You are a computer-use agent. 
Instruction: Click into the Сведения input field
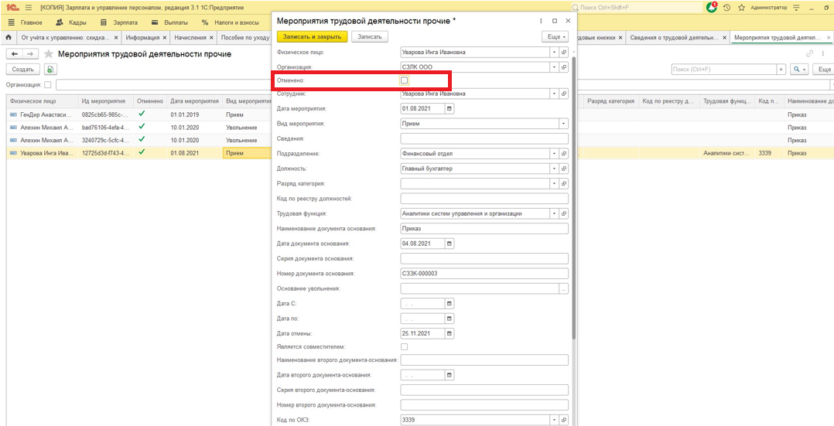(484, 138)
